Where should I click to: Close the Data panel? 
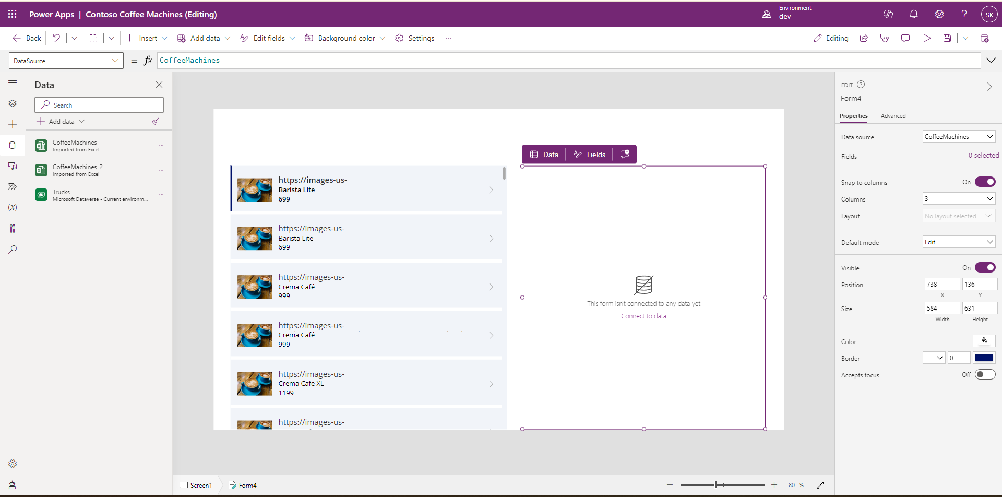159,85
